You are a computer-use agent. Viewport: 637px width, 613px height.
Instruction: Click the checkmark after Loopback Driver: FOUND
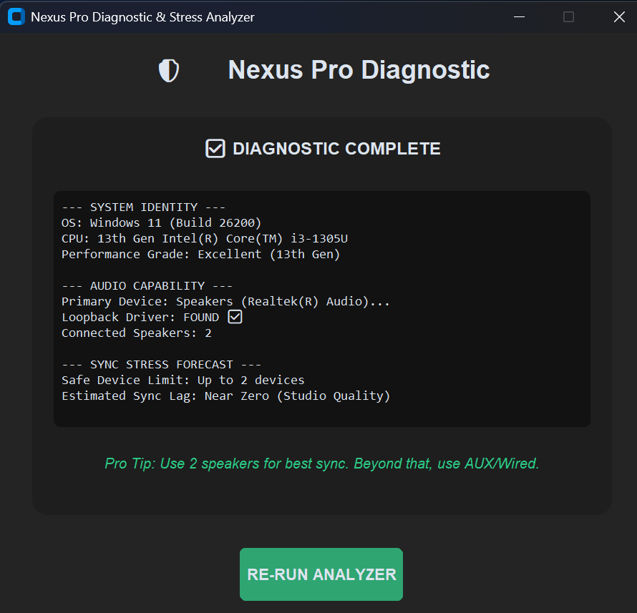[235, 317]
